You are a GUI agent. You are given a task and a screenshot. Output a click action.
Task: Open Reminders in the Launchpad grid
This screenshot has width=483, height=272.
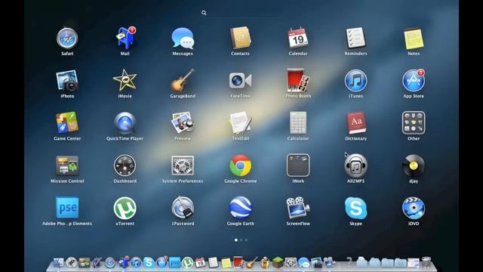pos(355,38)
